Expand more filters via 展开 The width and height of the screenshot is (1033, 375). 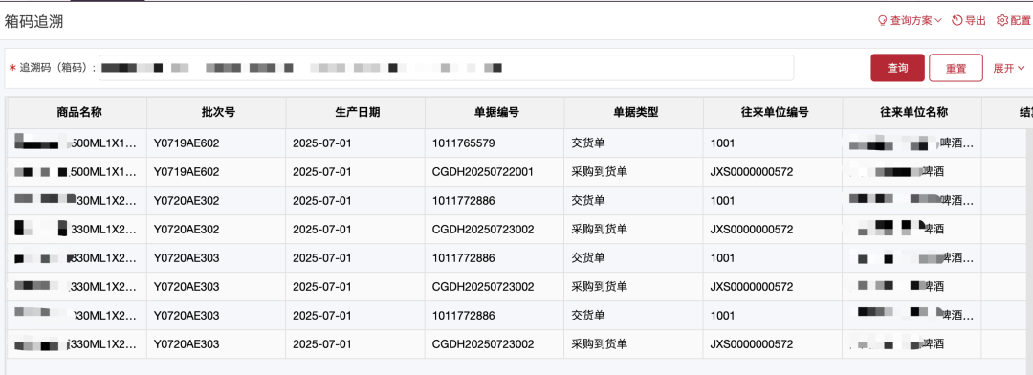click(x=1009, y=69)
